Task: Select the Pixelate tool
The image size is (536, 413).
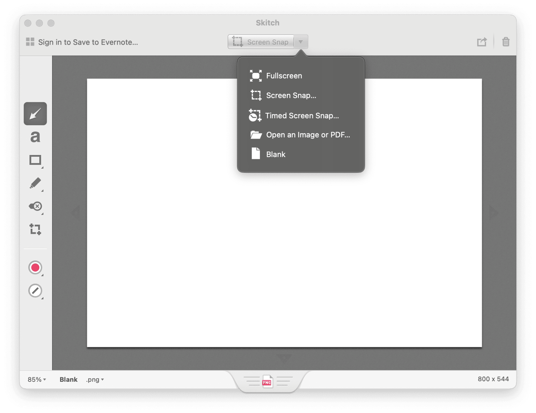Action: click(35, 207)
